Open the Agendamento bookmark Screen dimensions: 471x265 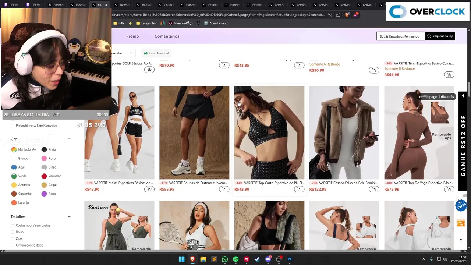[216, 23]
